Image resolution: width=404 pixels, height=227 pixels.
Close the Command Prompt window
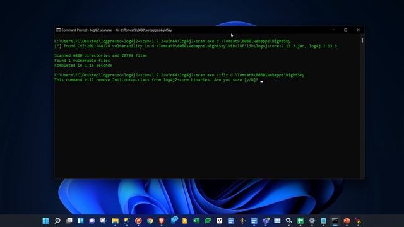pyautogui.click(x=358, y=30)
